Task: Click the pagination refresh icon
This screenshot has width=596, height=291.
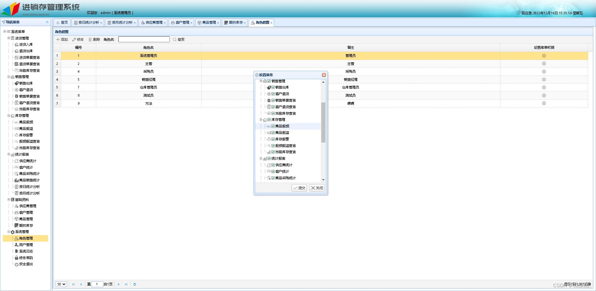Action: (x=135, y=284)
